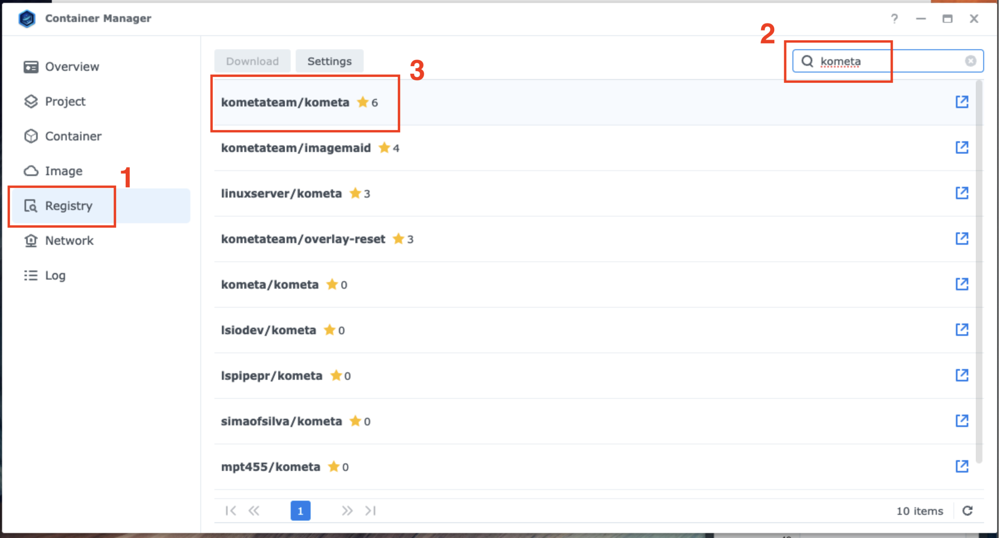This screenshot has height=538, width=999.
Task: Select the mpt455/kometa row
Action: click(595, 467)
